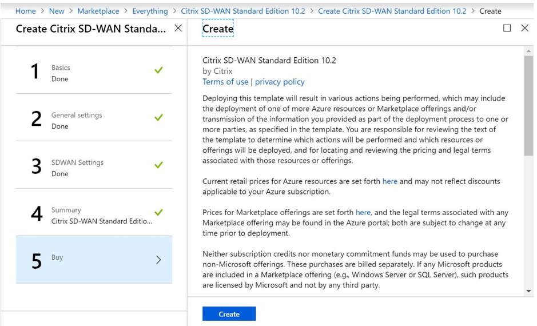Open Citrix SD-WAN Standard Edition 10.2 breadcrumb
The image size is (537, 326).
point(243,11)
